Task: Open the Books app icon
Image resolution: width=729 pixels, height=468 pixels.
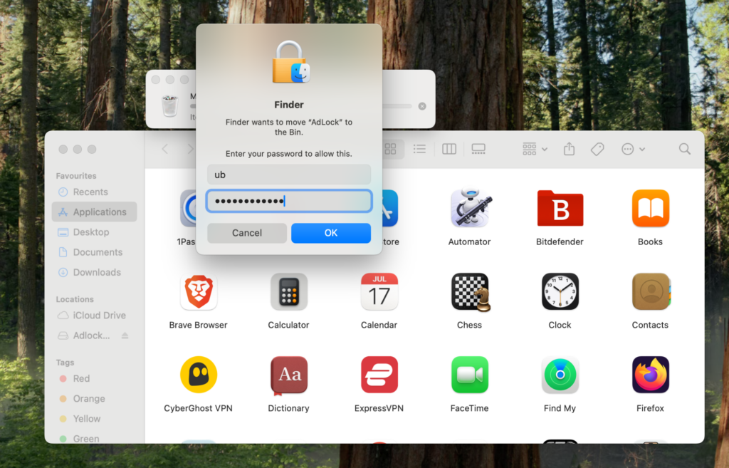Action: (x=650, y=208)
